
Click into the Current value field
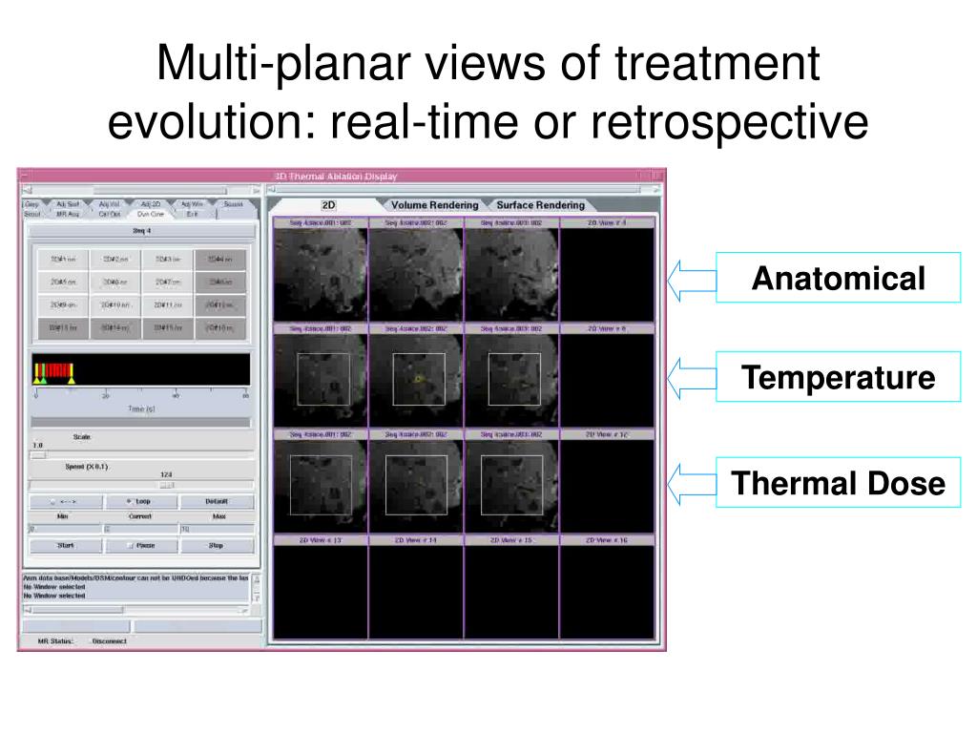141,529
